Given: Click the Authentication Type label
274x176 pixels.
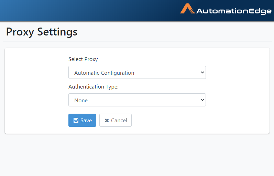Looking at the screenshot, I should coord(94,87).
